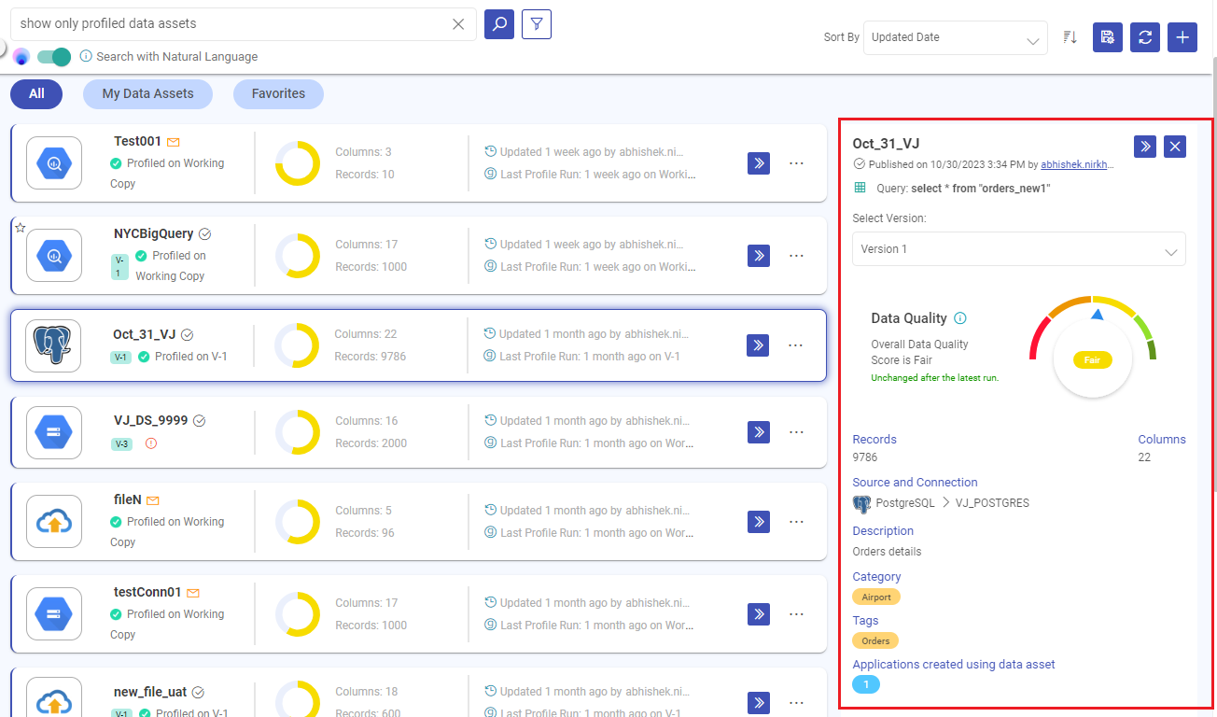
Task: Clear the search query with the X
Action: click(x=458, y=23)
